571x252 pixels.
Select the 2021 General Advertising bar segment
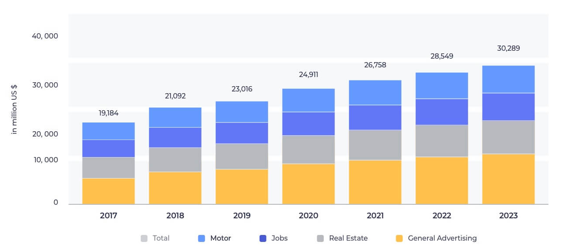pyautogui.click(x=375, y=182)
